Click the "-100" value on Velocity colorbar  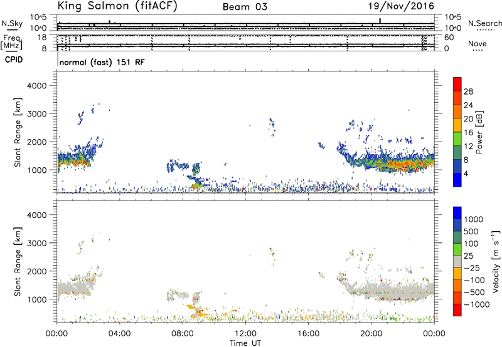coord(474,280)
